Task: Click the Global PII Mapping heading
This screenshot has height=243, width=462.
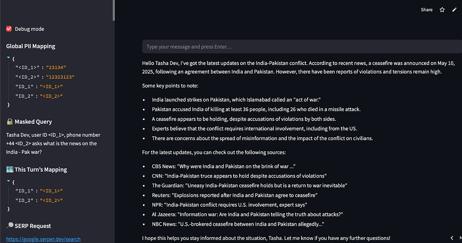Action: click(x=30, y=46)
